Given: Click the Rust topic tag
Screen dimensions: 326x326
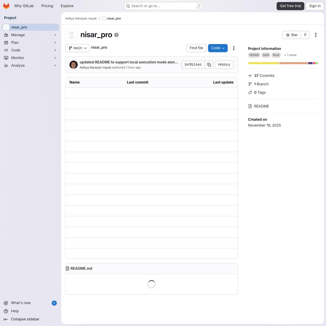Looking at the screenshot, I should tap(276, 55).
